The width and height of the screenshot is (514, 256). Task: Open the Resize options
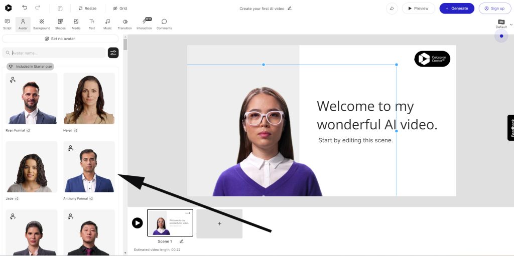pyautogui.click(x=87, y=9)
